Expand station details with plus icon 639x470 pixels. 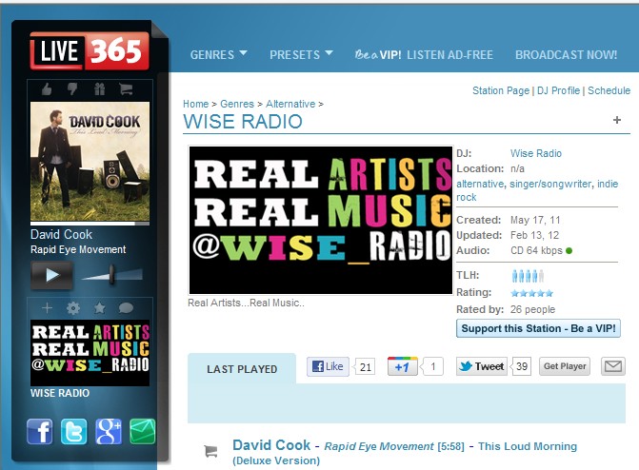(x=617, y=120)
